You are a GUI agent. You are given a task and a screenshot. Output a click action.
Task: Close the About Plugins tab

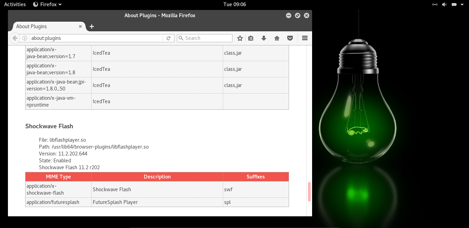coord(80,26)
